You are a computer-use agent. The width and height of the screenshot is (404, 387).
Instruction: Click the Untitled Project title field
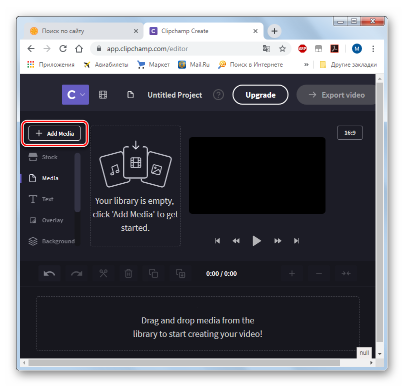pos(174,95)
